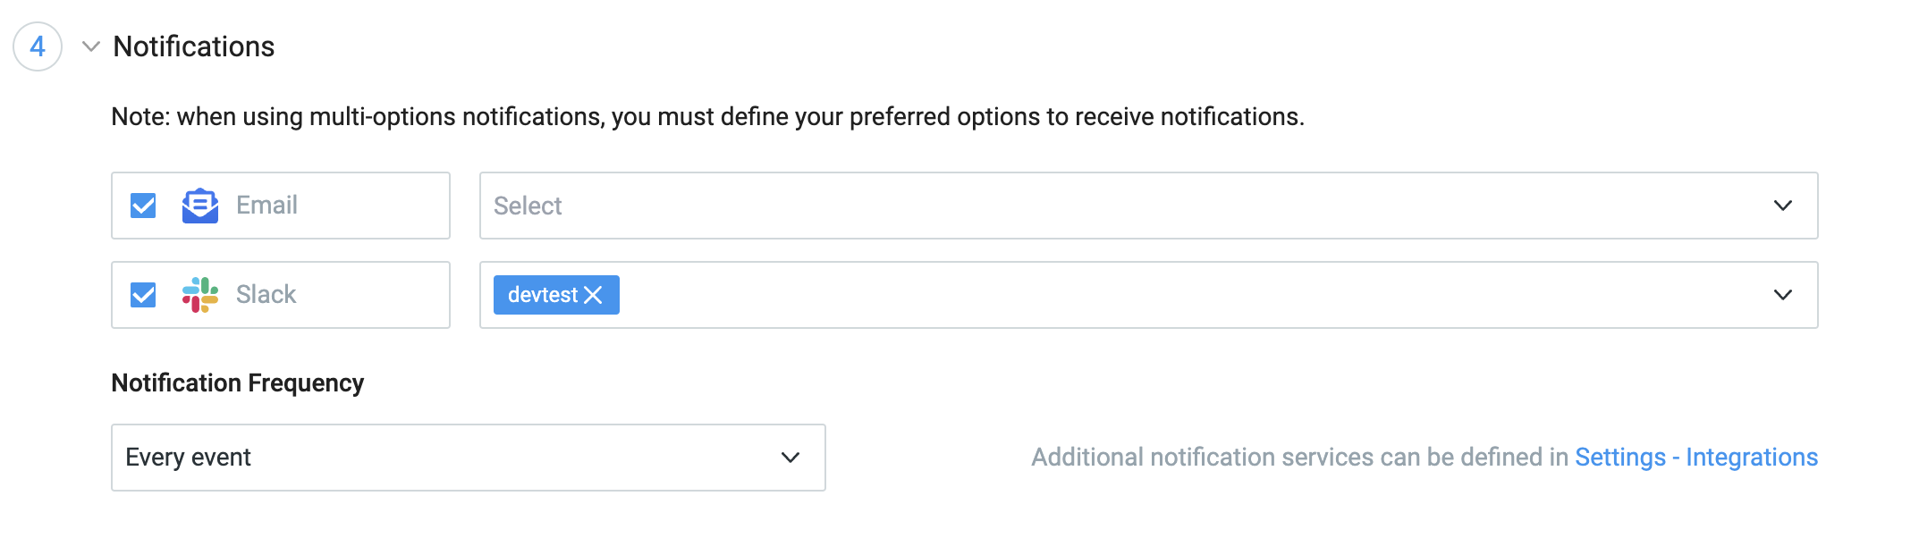Click the Email envelope icon
This screenshot has height=538, width=1919.
(x=200, y=206)
